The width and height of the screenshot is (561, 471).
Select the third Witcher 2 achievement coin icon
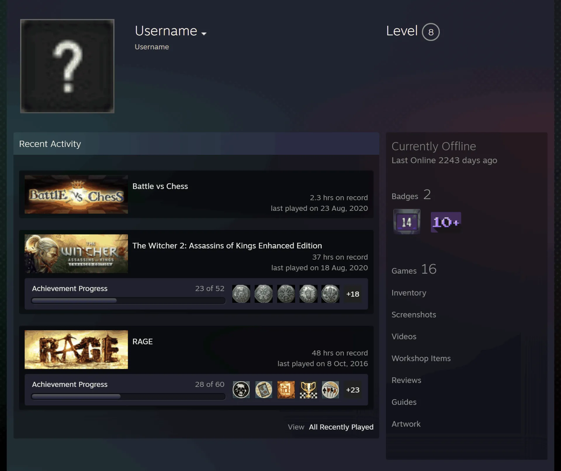click(286, 294)
